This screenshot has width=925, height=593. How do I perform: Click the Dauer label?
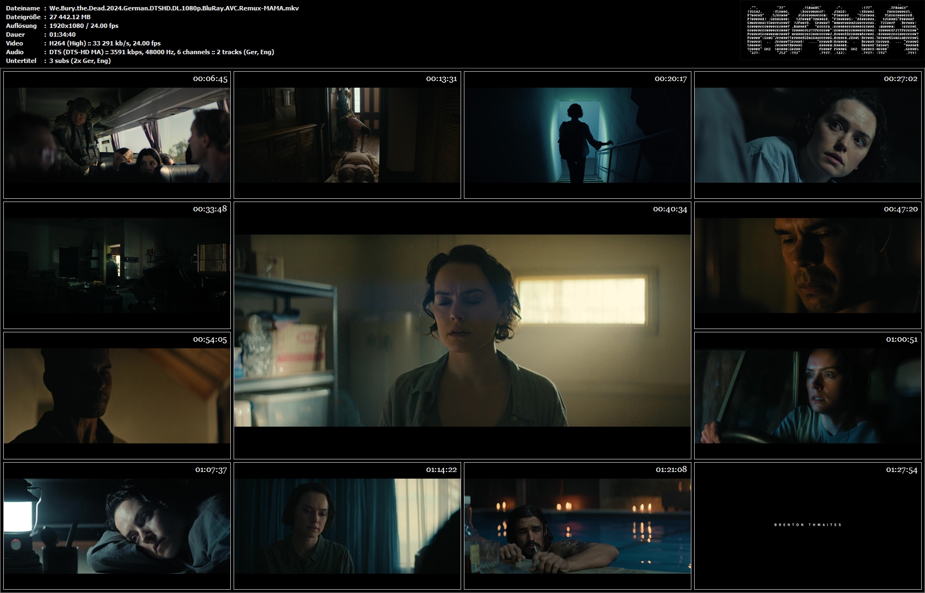[x=15, y=34]
